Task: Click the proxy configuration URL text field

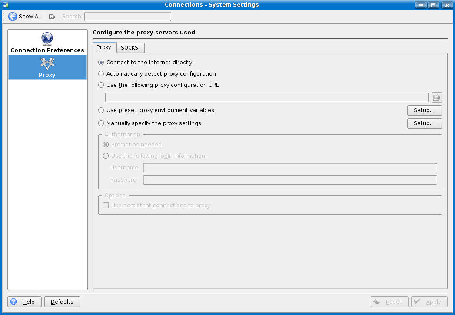Action: coord(267,97)
